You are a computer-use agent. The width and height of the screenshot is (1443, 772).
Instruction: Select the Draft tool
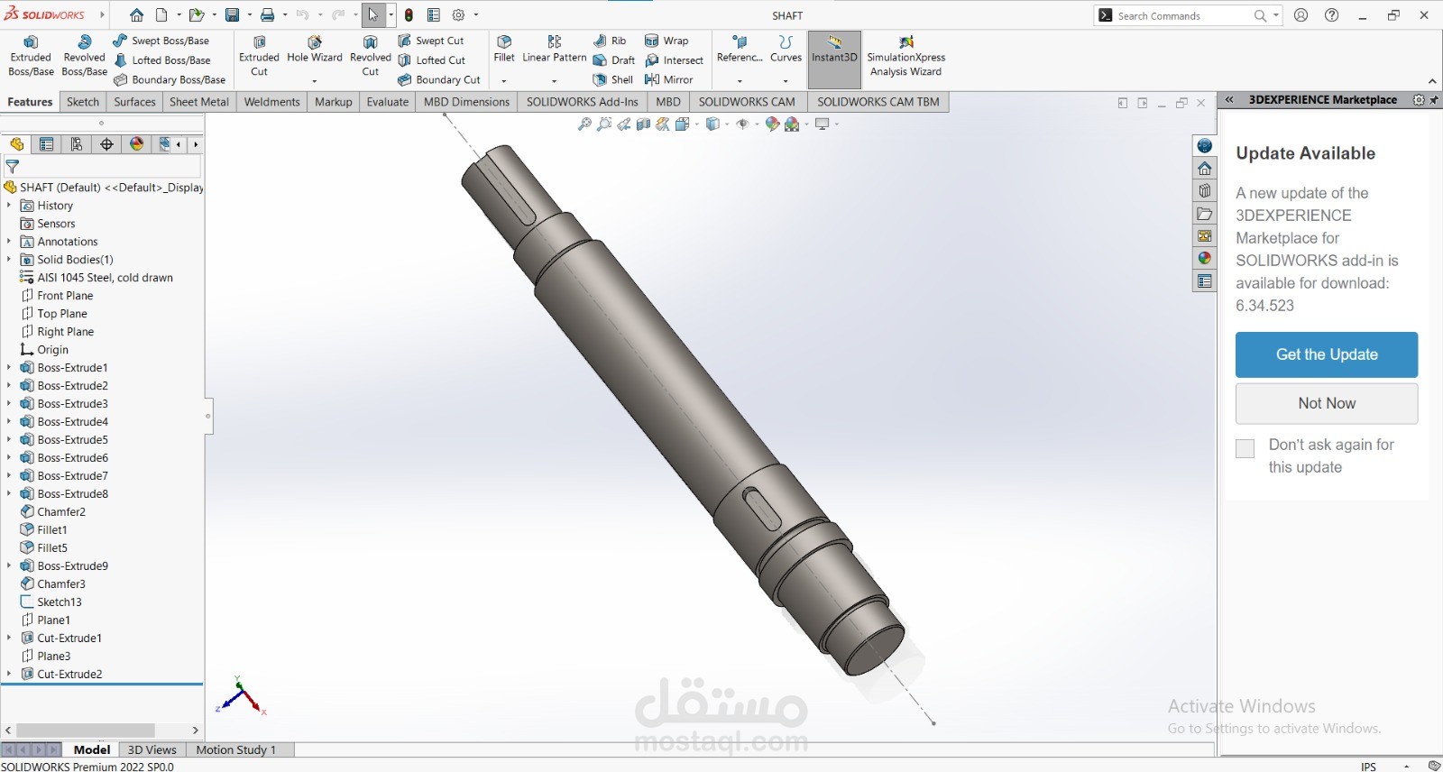[x=613, y=60]
